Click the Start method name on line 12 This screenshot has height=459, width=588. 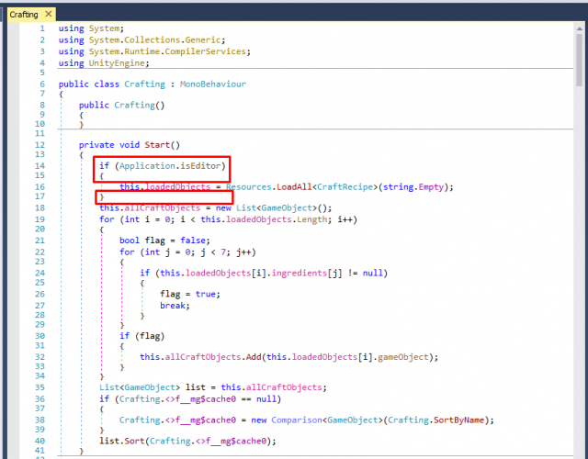(158, 144)
